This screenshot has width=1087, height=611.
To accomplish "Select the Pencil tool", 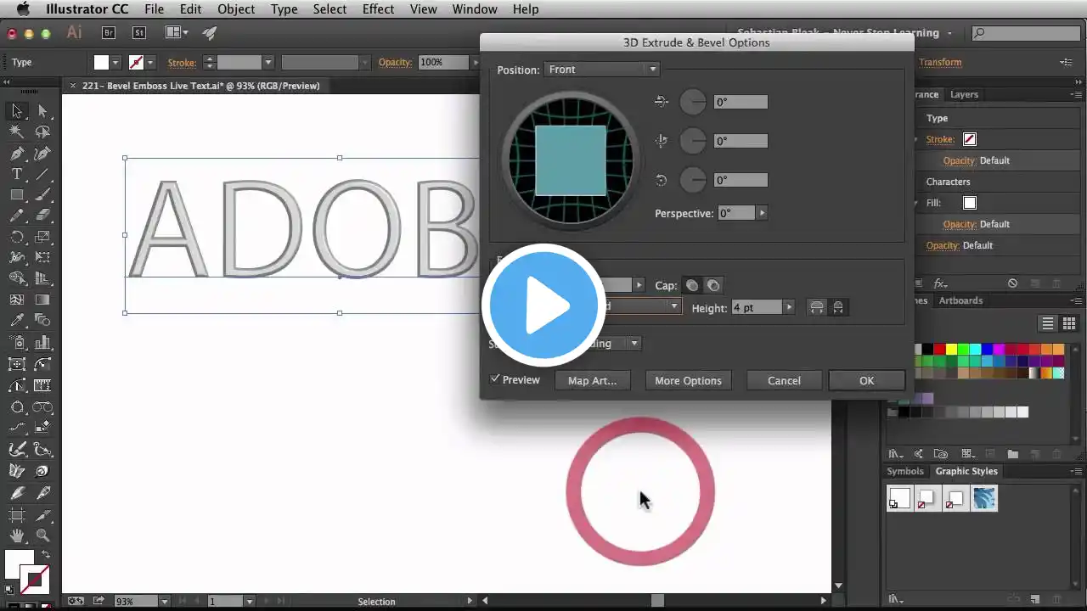I will [x=16, y=216].
